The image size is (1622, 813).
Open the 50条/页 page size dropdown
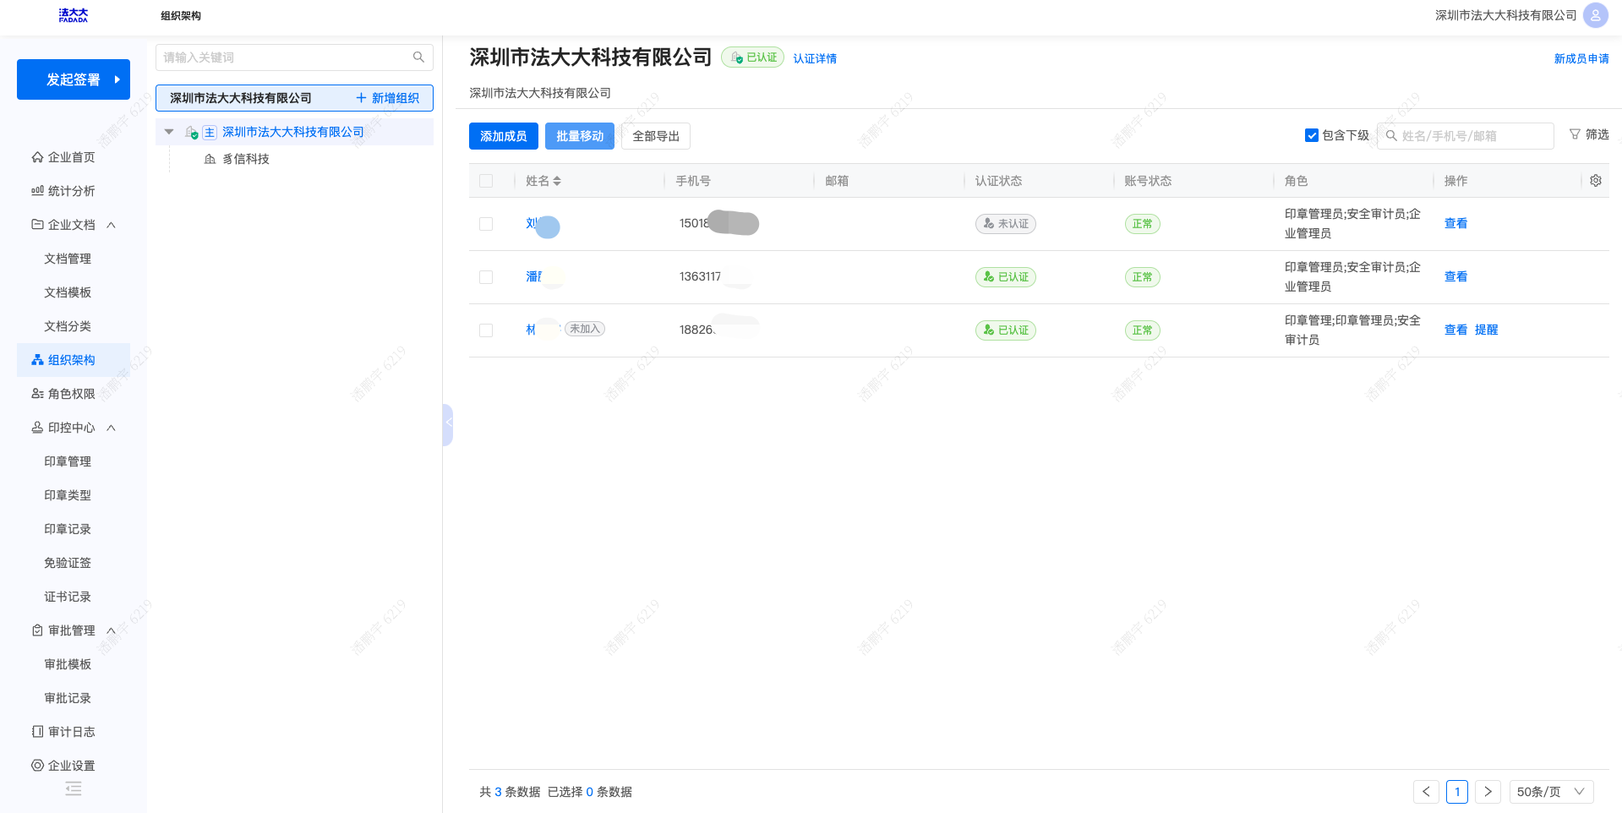[1551, 792]
